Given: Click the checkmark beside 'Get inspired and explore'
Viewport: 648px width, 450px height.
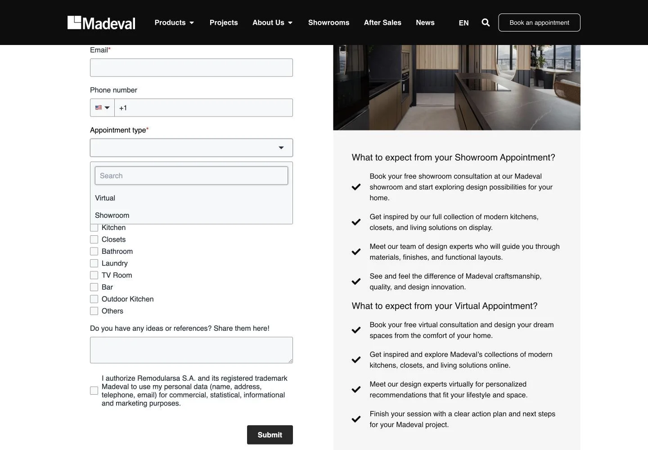Looking at the screenshot, I should [x=356, y=360].
